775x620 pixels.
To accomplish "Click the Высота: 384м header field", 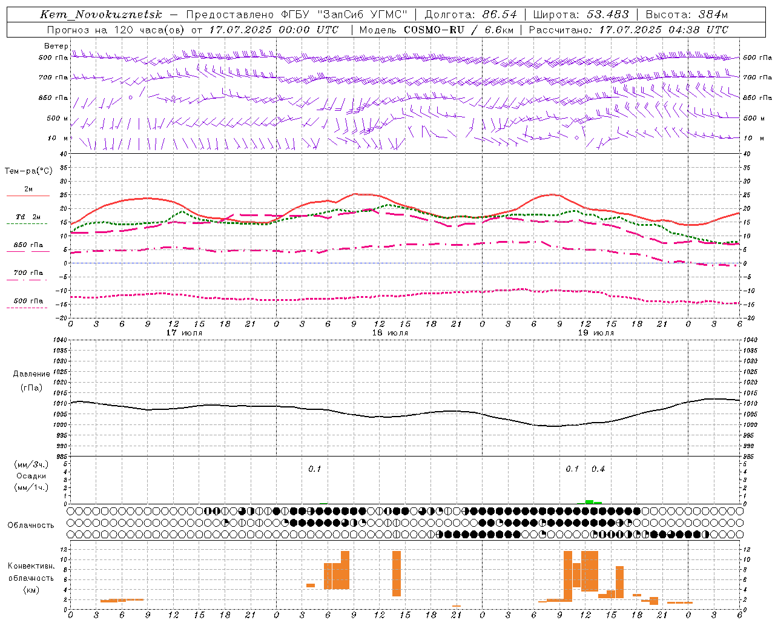I will (687, 15).
